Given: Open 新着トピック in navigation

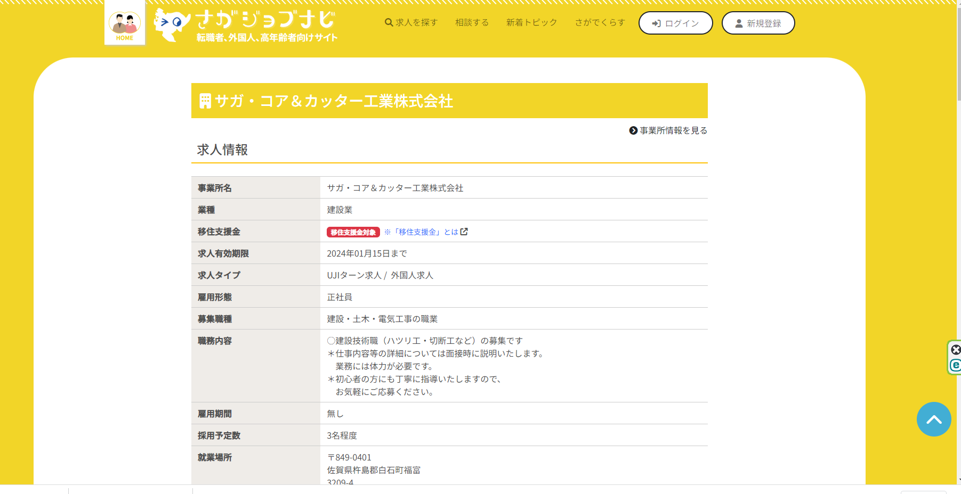Looking at the screenshot, I should point(531,22).
